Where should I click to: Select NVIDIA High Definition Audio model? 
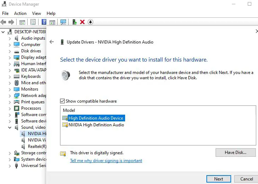click(96, 125)
